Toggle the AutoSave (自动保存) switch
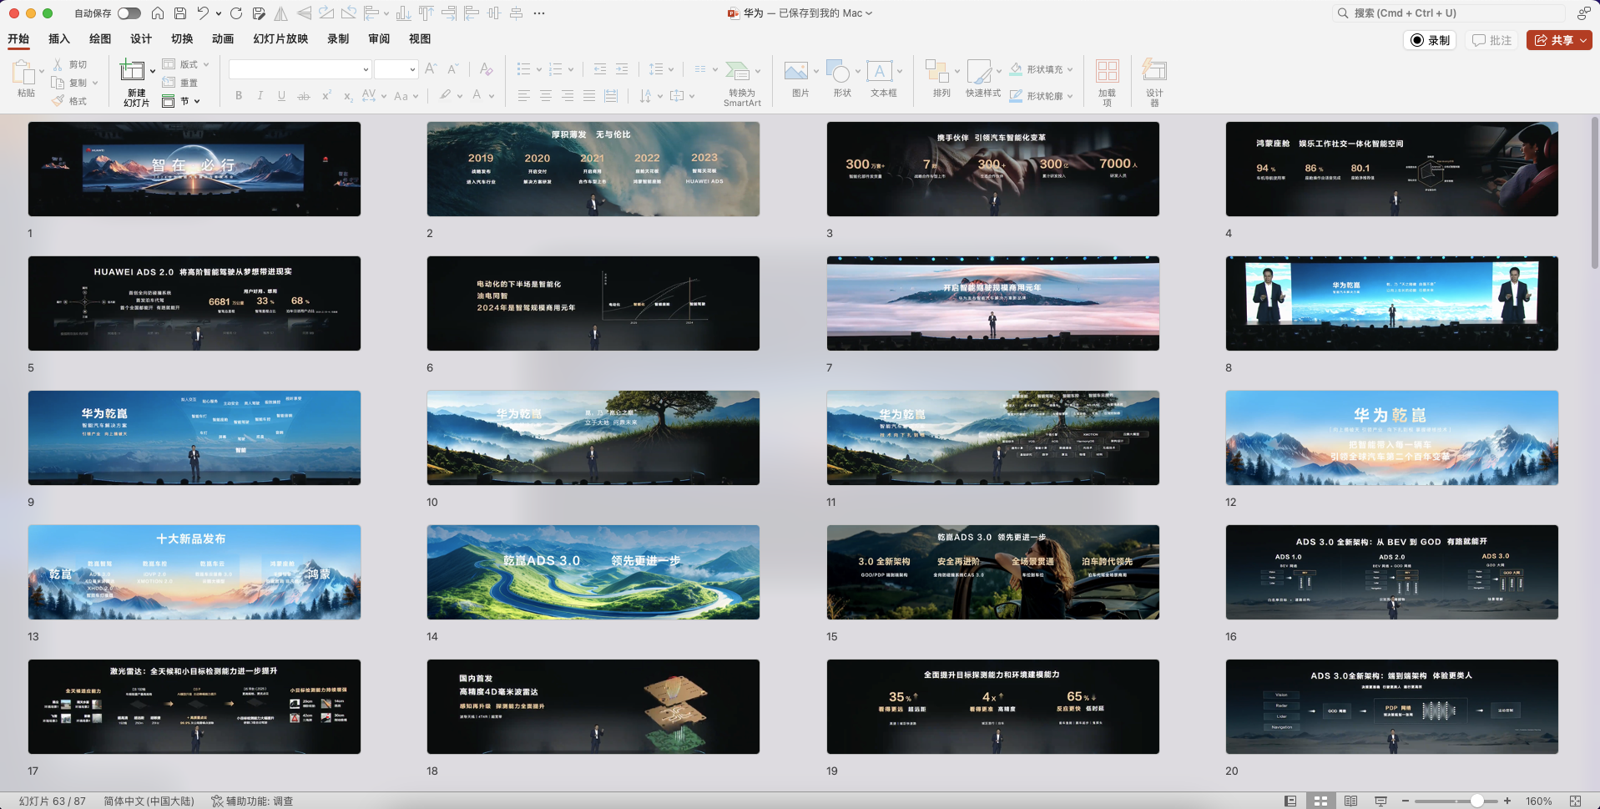1600x809 pixels. [129, 13]
